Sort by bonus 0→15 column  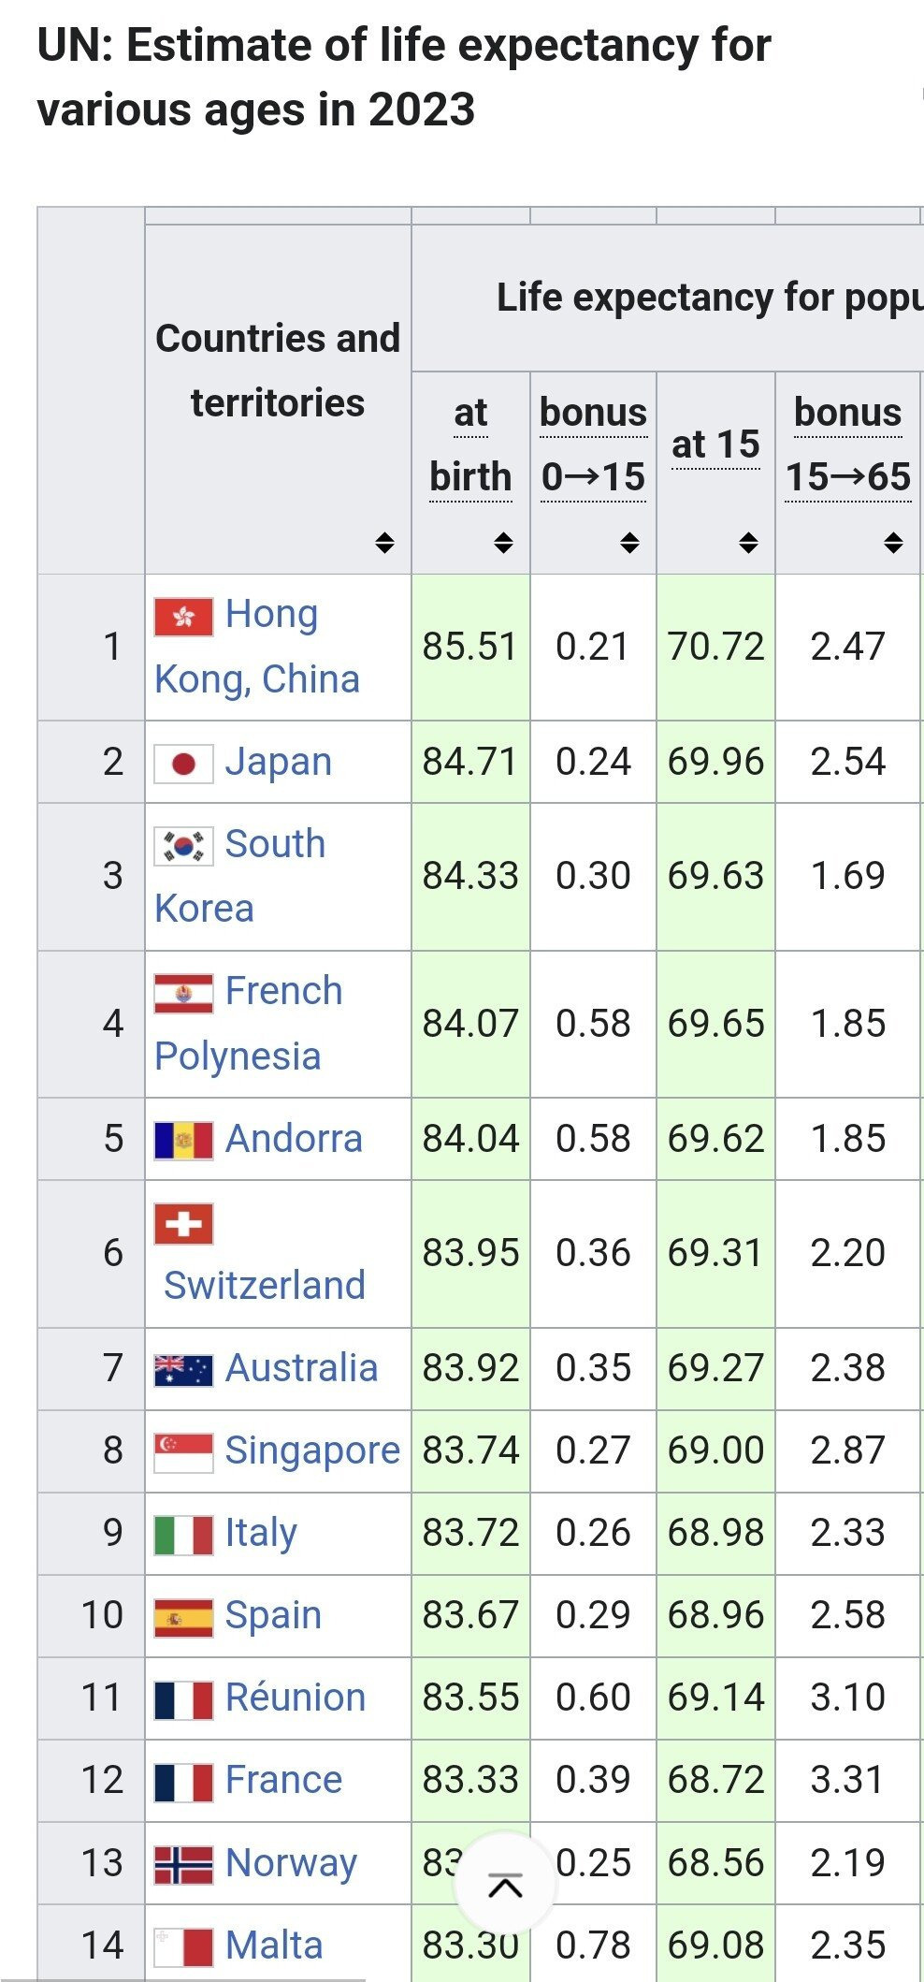click(629, 543)
